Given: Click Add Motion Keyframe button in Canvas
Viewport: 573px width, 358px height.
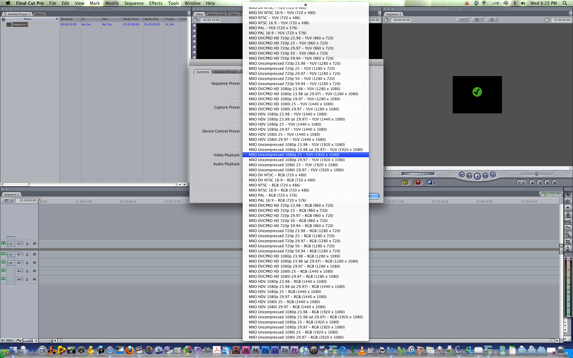Looking at the screenshot, I should coord(540,183).
